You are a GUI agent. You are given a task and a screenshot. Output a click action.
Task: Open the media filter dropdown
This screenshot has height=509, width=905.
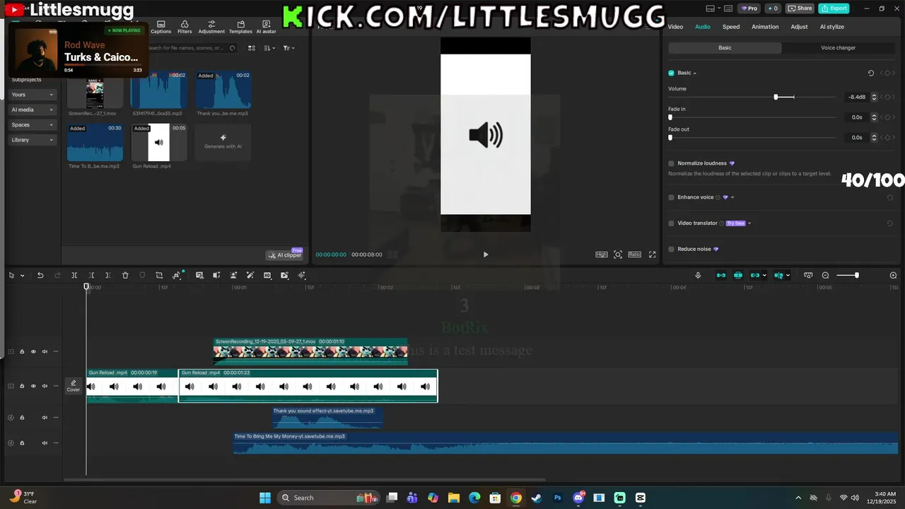point(288,48)
